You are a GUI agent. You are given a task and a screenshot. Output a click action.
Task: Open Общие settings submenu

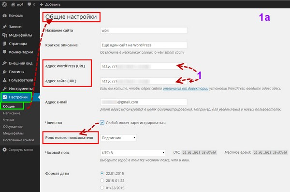pos(9,106)
